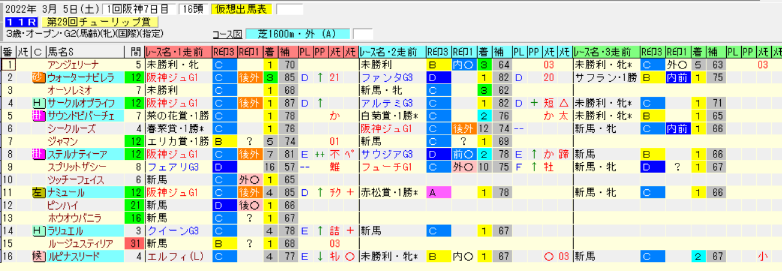Select horse name スプリットザシー

[x=77, y=167]
